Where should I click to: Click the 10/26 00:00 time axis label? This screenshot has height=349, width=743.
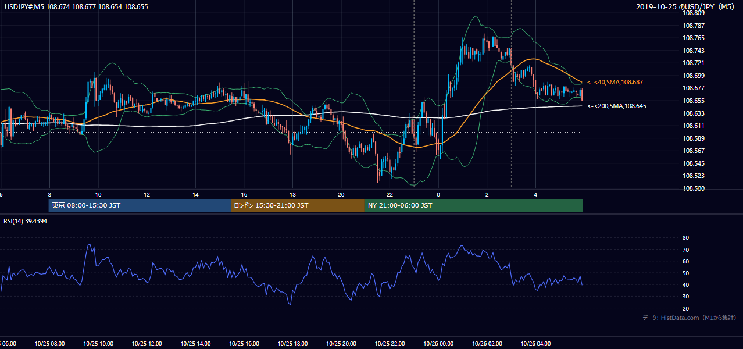[x=438, y=344]
